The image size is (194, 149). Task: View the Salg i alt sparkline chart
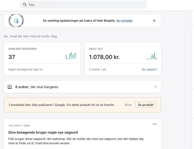click(151, 56)
